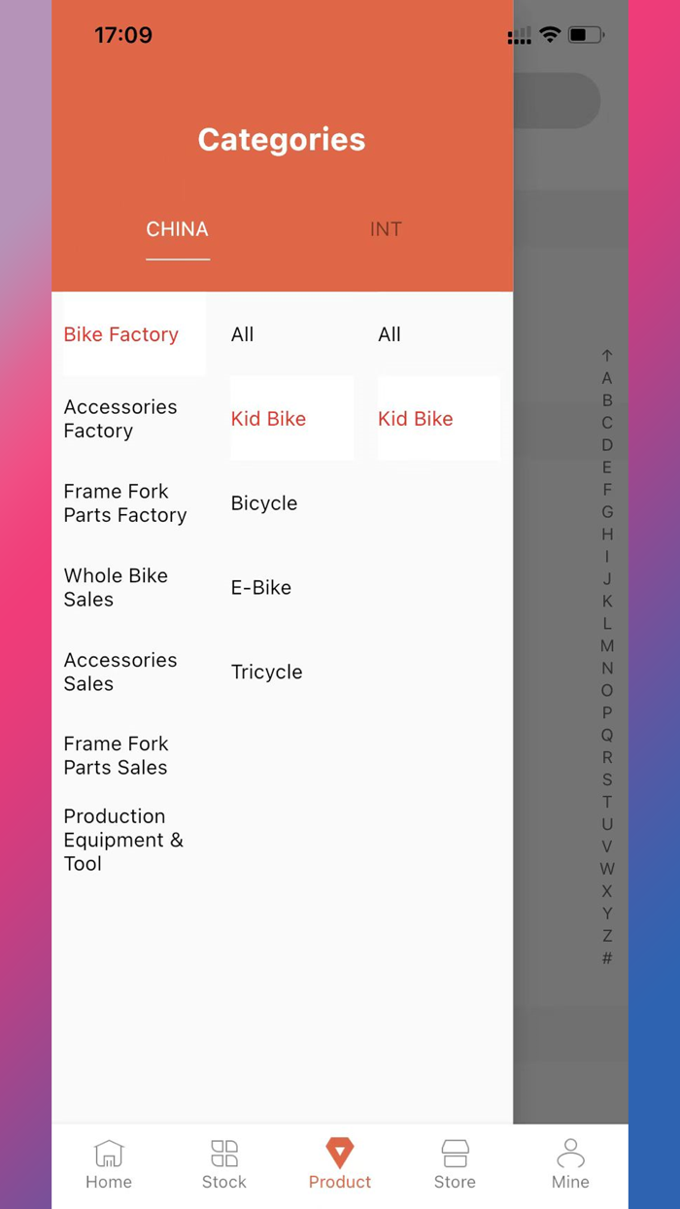680x1209 pixels.
Task: Select the Tricycle subcategory
Action: tap(266, 672)
